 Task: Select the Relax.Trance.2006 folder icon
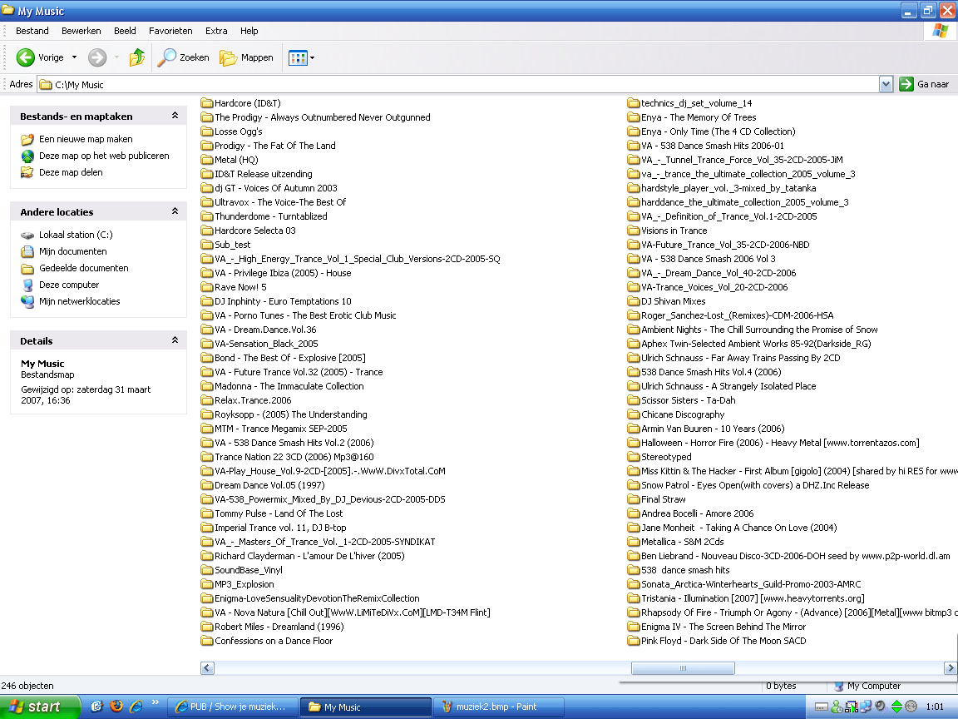206,400
